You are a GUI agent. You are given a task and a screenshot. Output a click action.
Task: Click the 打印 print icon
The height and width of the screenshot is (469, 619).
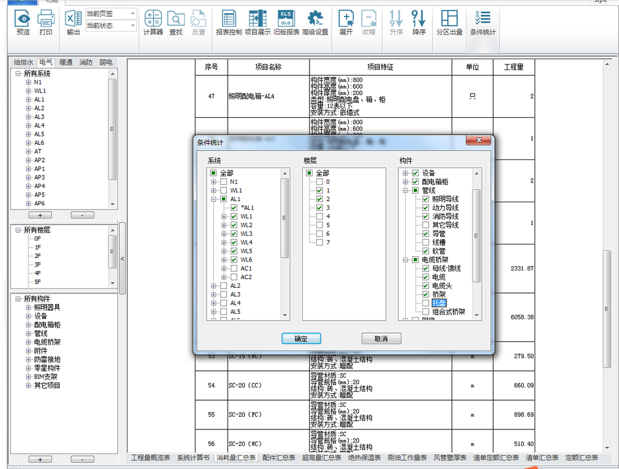point(46,22)
